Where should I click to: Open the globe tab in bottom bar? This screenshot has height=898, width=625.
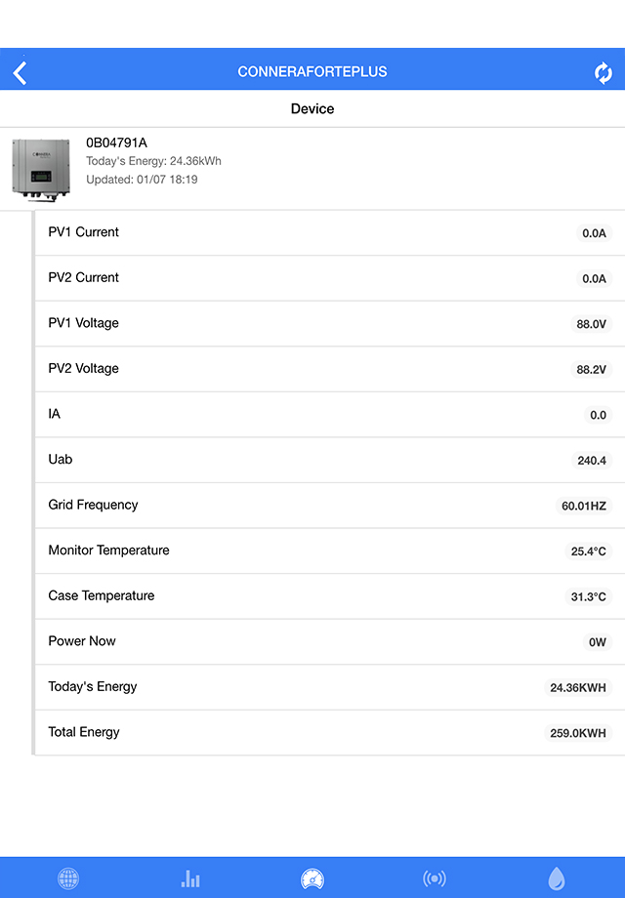[x=68, y=878]
